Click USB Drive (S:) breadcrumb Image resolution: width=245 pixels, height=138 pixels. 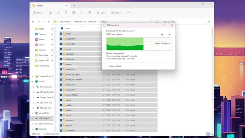pos(65,21)
